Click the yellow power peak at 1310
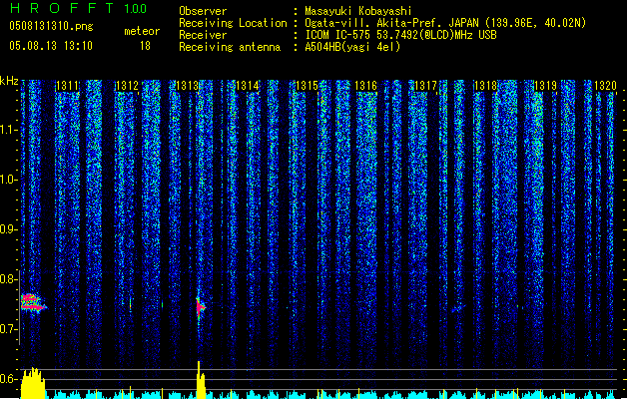The width and height of the screenshot is (628, 399). coord(33,383)
